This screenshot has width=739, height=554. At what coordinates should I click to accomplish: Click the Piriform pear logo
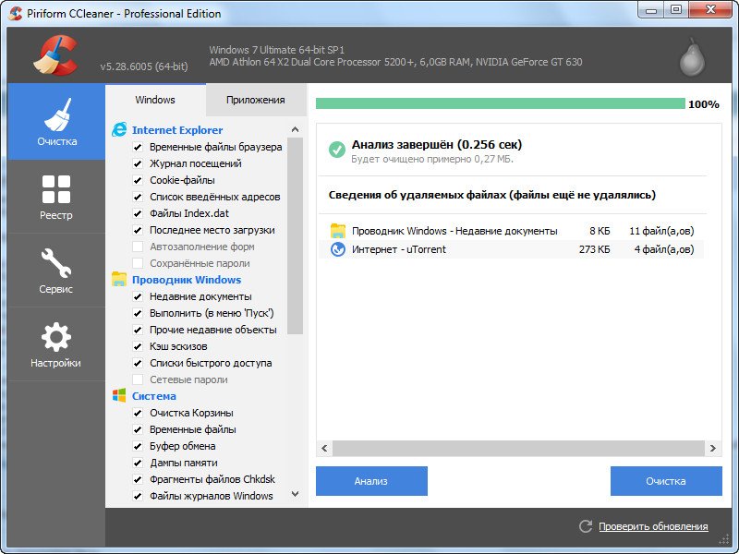(692, 56)
